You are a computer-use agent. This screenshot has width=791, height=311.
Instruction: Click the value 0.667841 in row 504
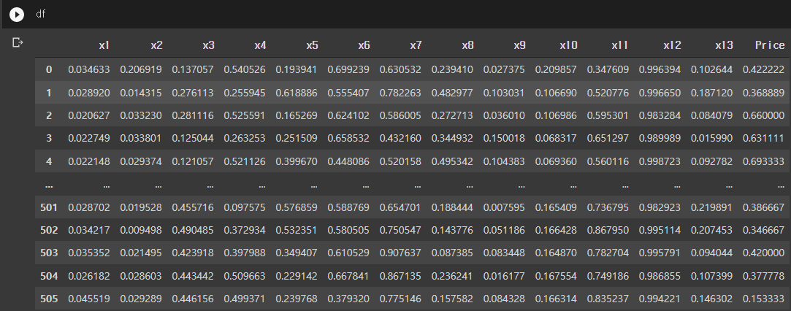click(x=348, y=276)
